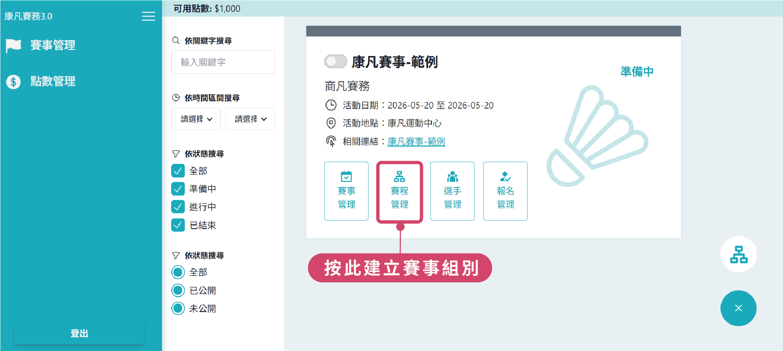Screen dimensions: 783x351
Task: Open 賽事管理 from the sidebar
Action: click(x=52, y=45)
